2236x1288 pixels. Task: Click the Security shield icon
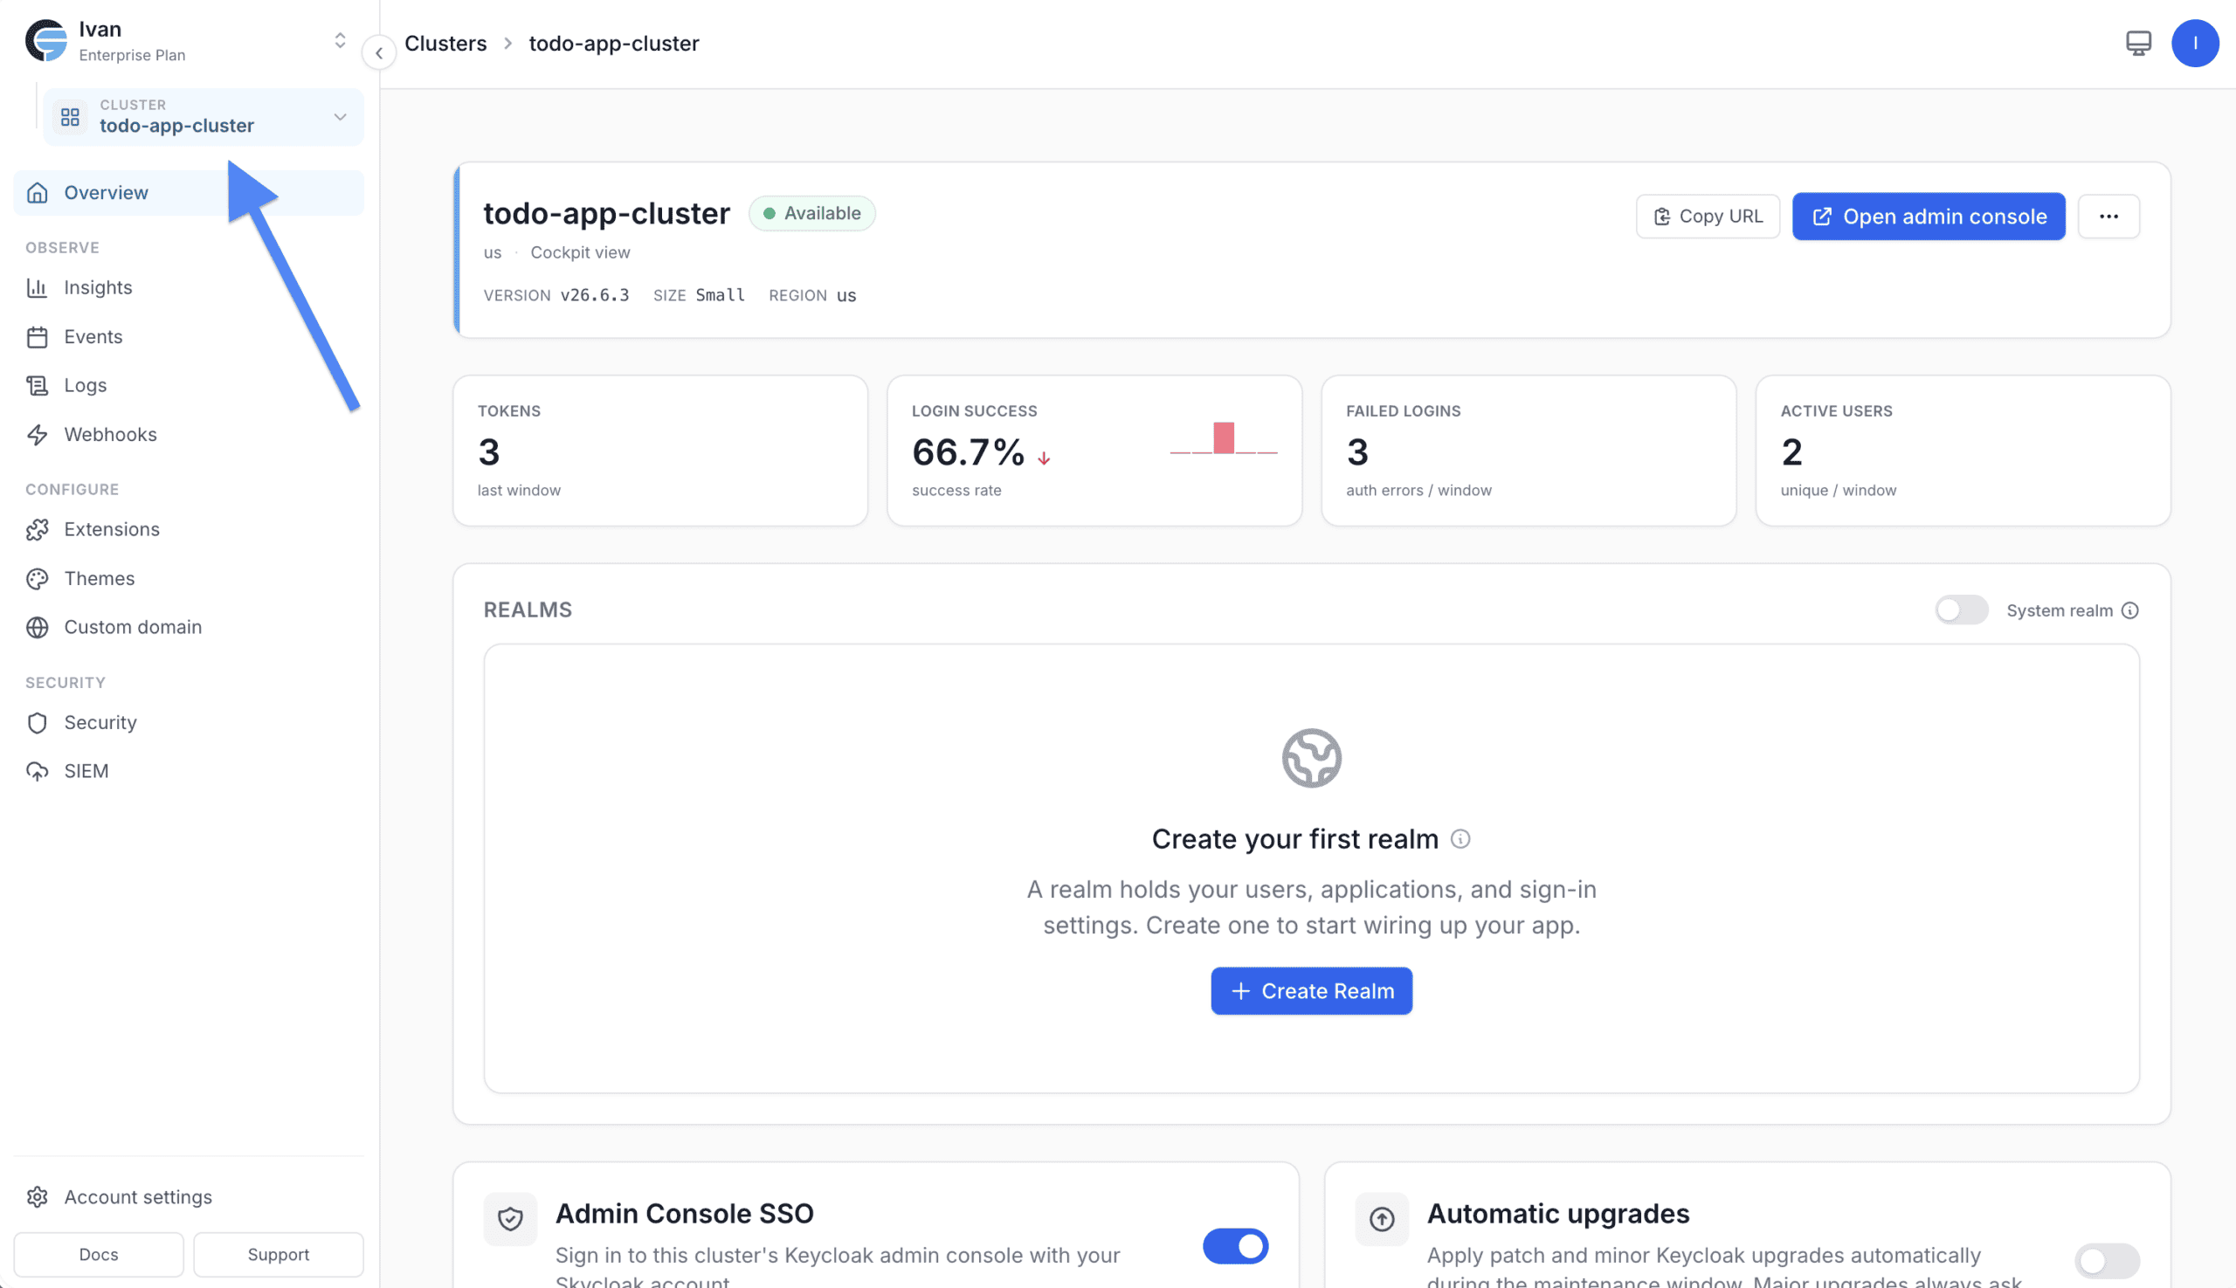pyautogui.click(x=38, y=723)
